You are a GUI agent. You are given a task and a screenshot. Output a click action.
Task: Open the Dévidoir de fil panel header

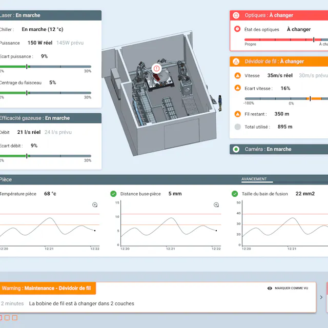click(x=279, y=61)
